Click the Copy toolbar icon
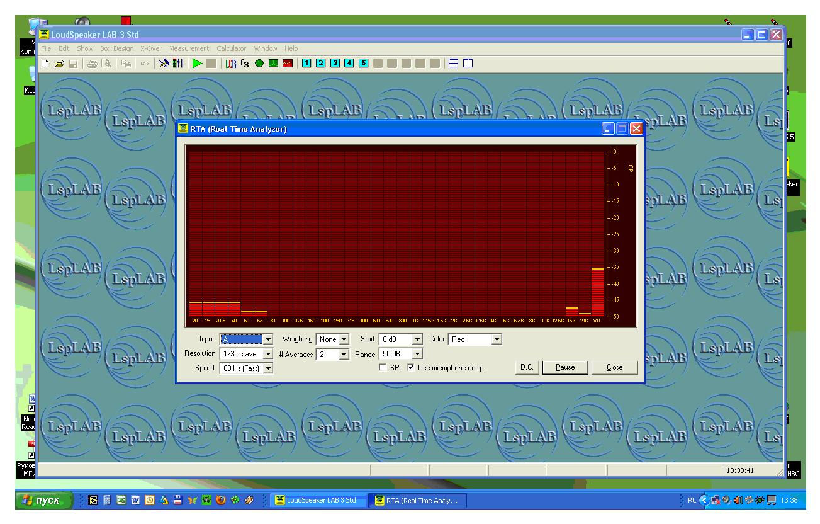Image resolution: width=820 pixels, height=524 pixels. pos(126,64)
